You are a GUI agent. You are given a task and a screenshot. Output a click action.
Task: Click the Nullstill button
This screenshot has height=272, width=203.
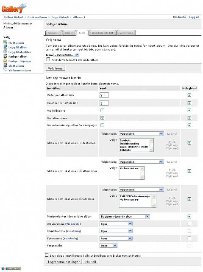[x=91, y=262]
